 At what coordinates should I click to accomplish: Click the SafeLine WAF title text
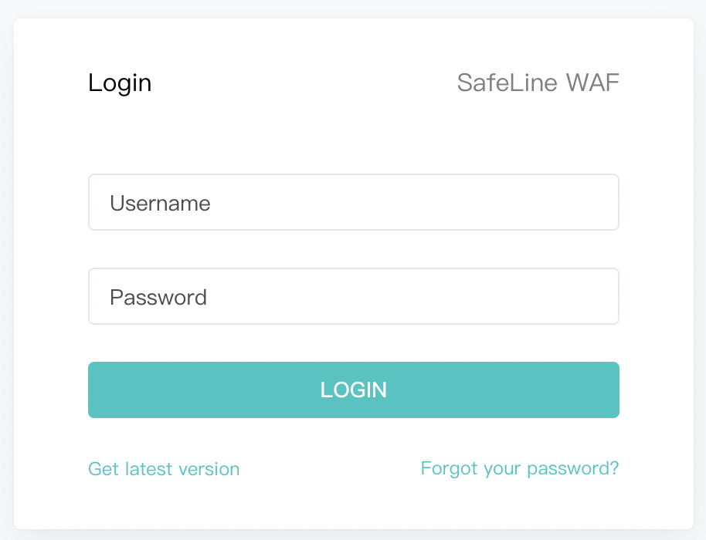(538, 83)
